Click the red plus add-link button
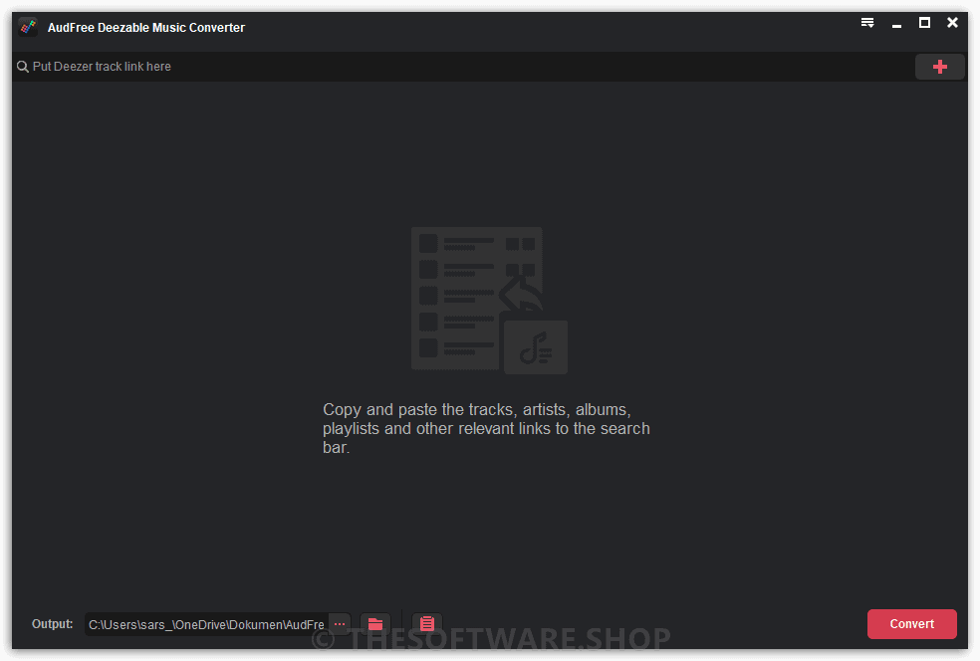Viewport: 980px width, 661px height. tap(939, 67)
